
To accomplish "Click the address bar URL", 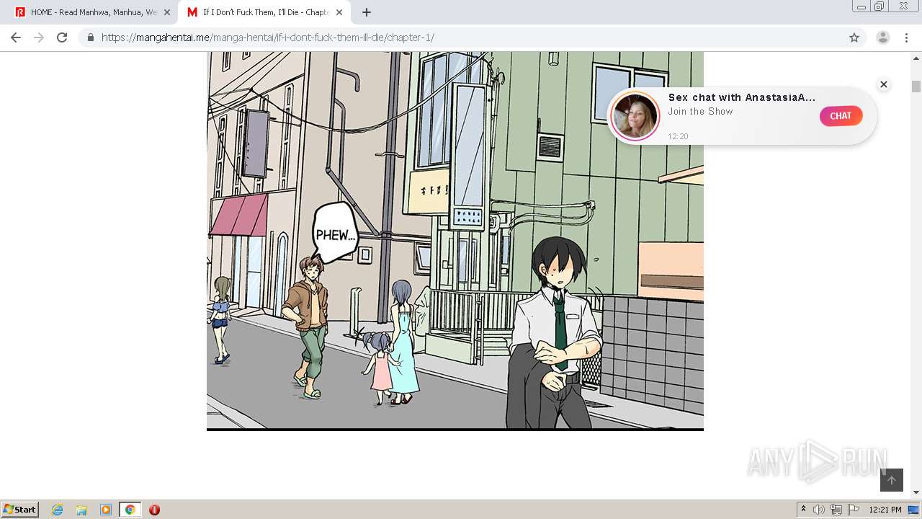I will pyautogui.click(x=268, y=37).
